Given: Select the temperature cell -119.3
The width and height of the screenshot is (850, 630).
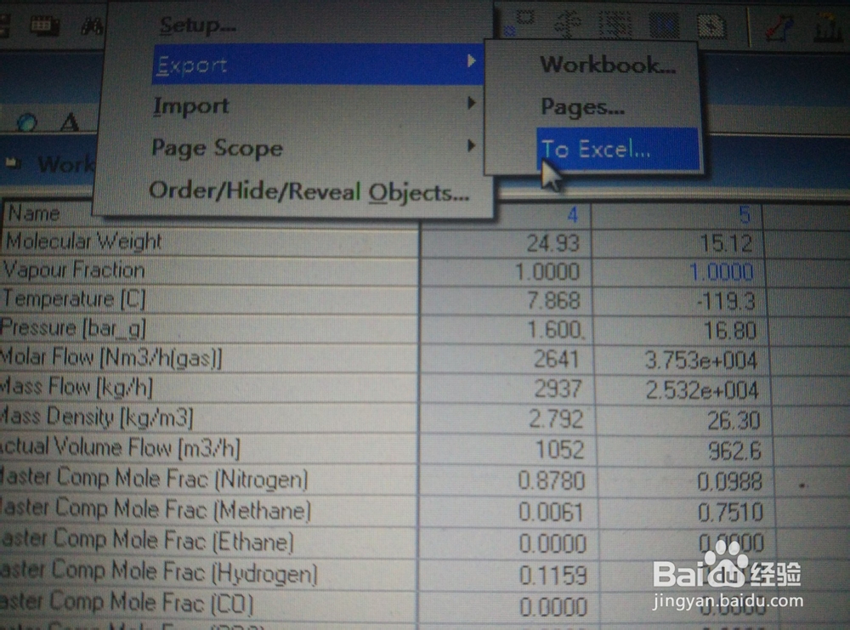Looking at the screenshot, I should (x=726, y=302).
